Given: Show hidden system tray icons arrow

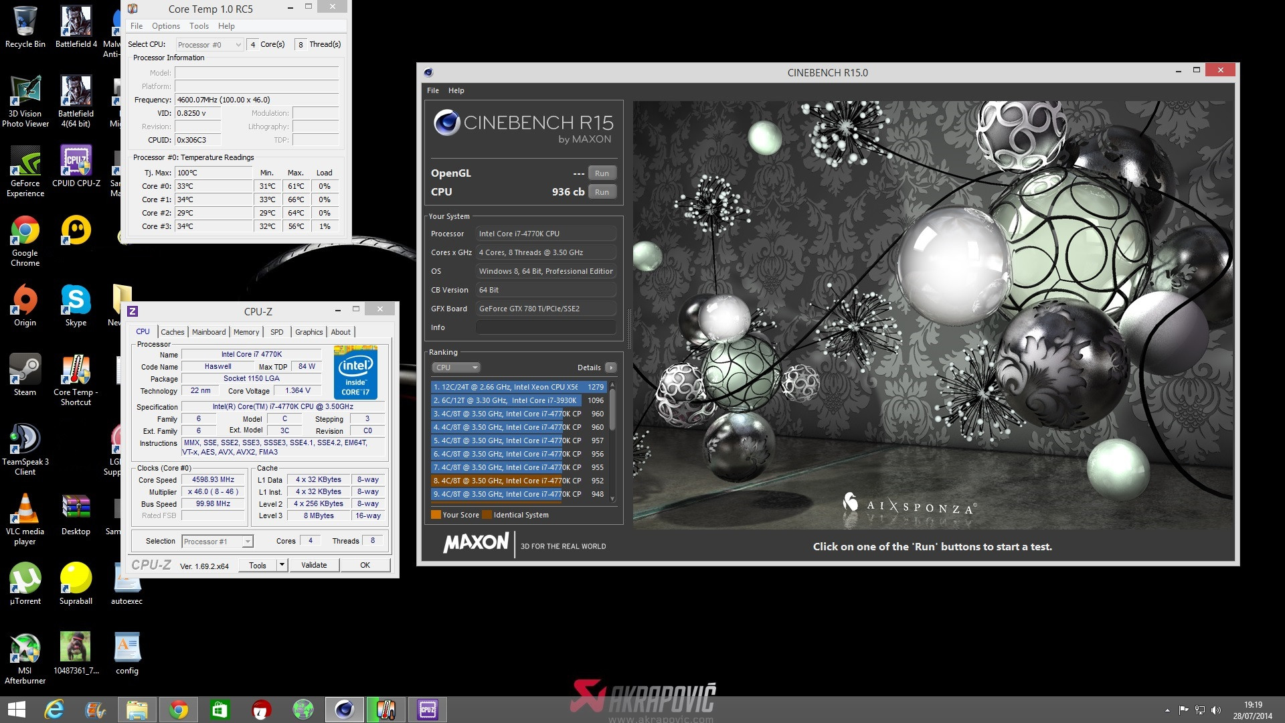Looking at the screenshot, I should coord(1167,710).
